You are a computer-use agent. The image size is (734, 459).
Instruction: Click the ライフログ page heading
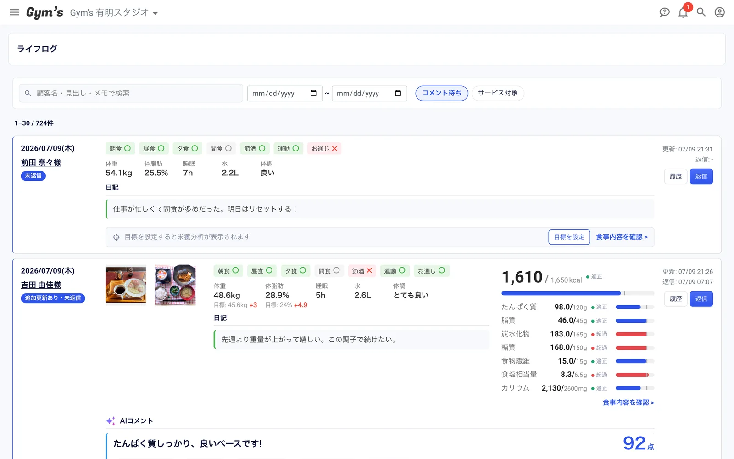pyautogui.click(x=37, y=49)
